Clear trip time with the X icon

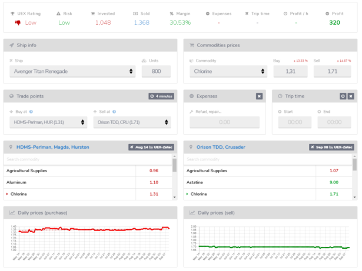pos(350,96)
